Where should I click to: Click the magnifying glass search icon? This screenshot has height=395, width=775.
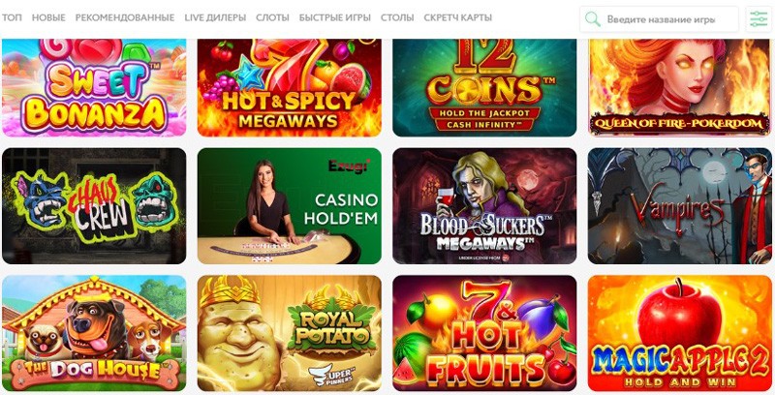click(x=593, y=19)
